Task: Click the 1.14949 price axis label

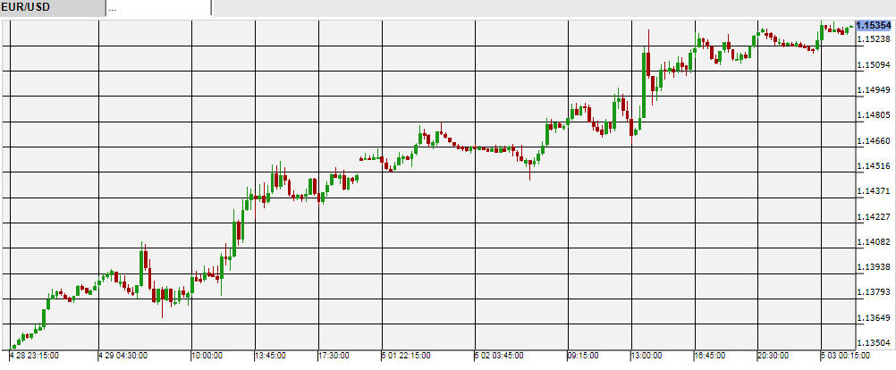Action: [x=874, y=90]
